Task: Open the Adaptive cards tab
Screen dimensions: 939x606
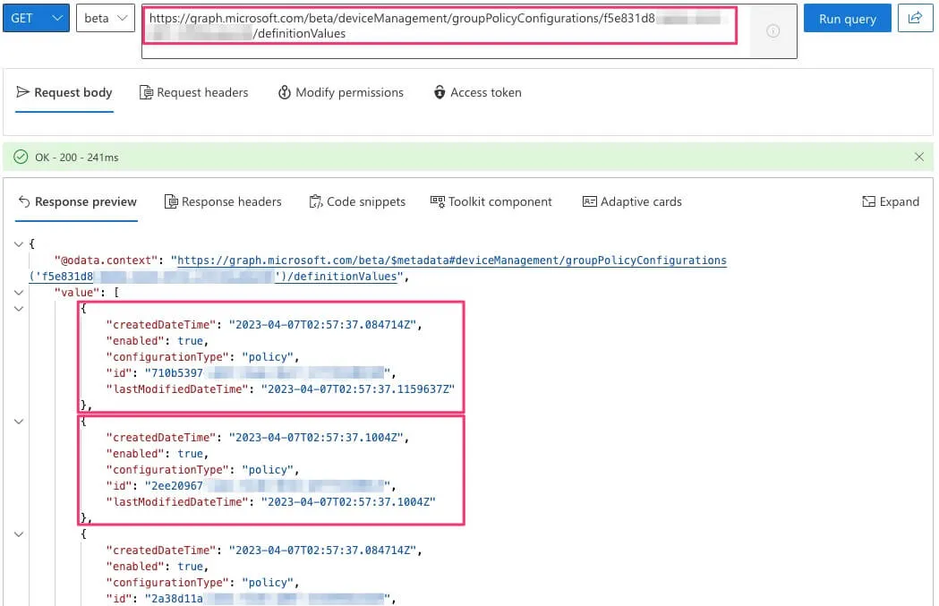Action: [x=632, y=201]
